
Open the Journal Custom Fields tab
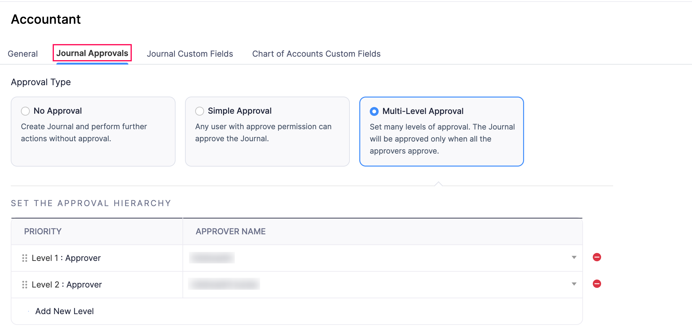[190, 54]
